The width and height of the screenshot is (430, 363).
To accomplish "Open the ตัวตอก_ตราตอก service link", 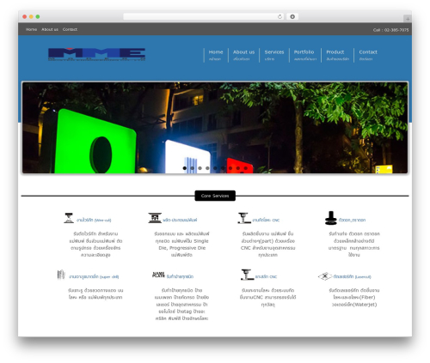I will point(352,220).
